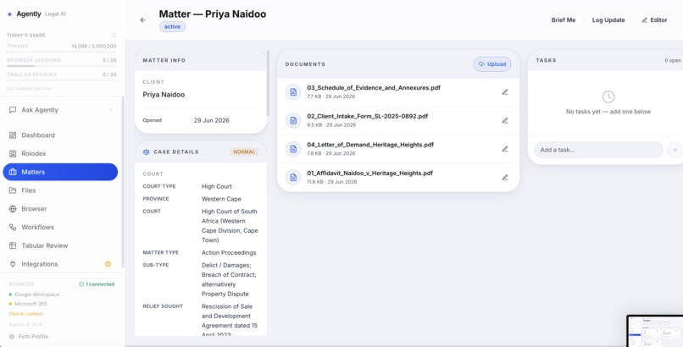The height and width of the screenshot is (347, 683).
Task: Click the 'active' status badge
Action: pyautogui.click(x=172, y=27)
